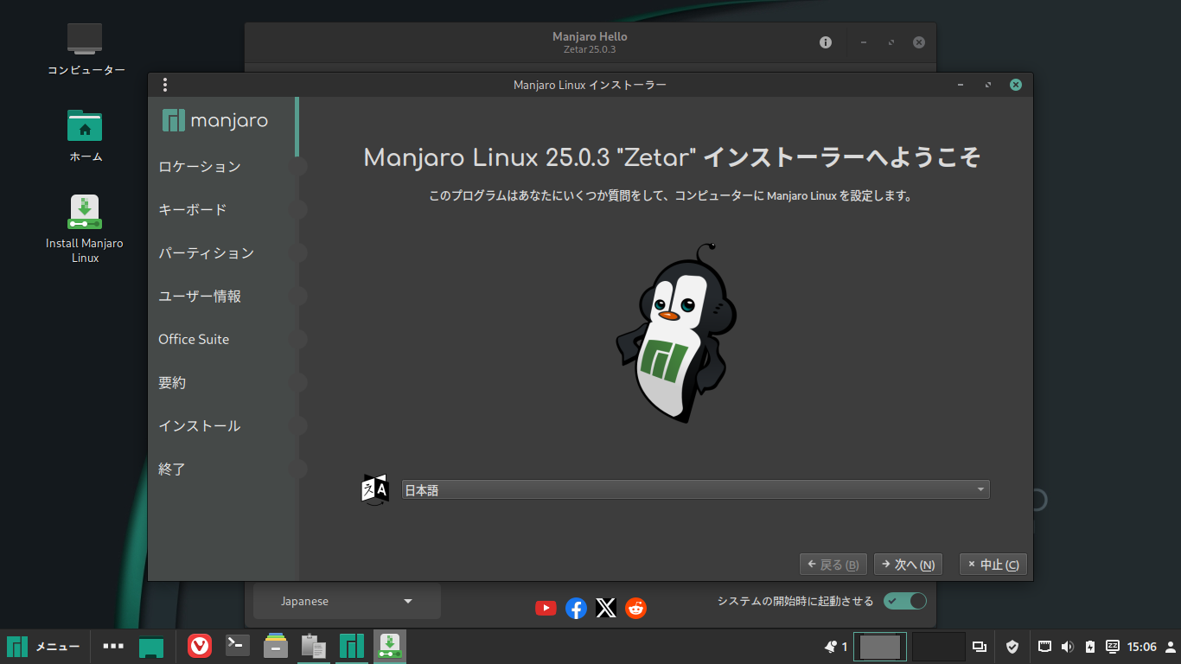Image resolution: width=1181 pixels, height=664 pixels.
Task: Click the installer welcome heading text
Action: coord(672,158)
